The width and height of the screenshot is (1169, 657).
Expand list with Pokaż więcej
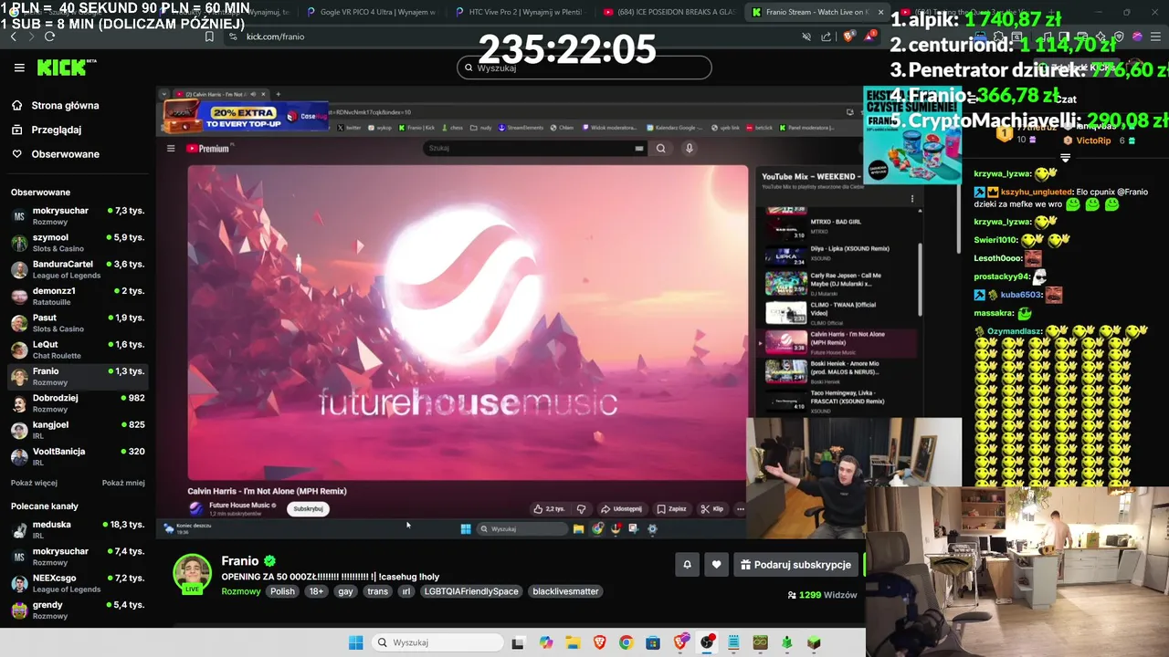coord(34,483)
